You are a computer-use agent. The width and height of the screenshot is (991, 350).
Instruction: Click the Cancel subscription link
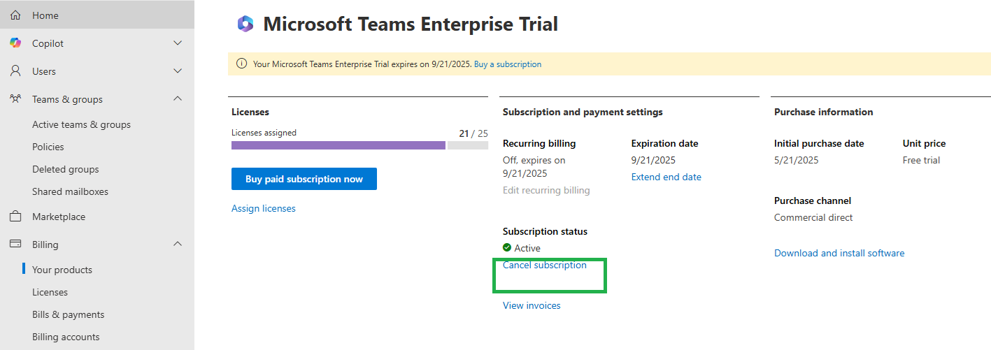tap(545, 265)
